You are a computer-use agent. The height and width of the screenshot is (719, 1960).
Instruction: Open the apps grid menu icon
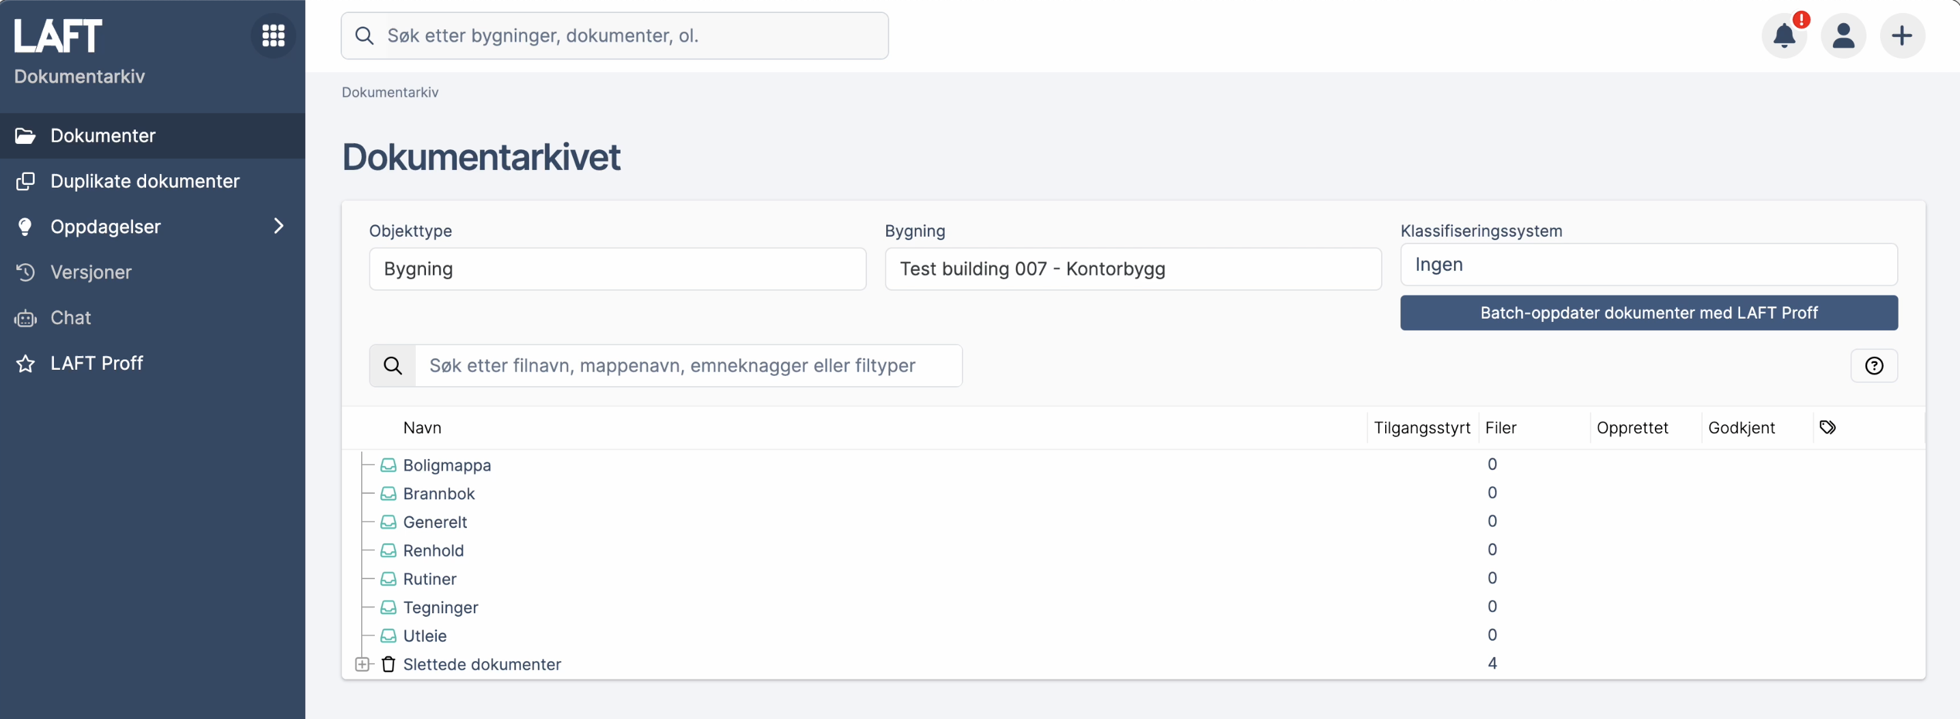tap(273, 35)
